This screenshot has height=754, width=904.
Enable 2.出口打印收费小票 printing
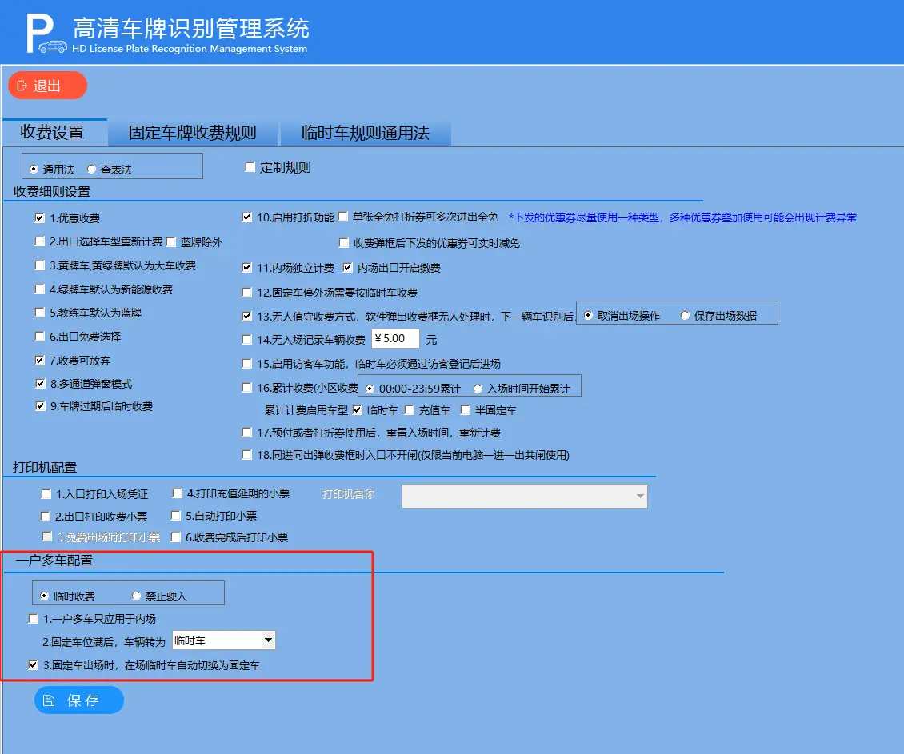(x=46, y=516)
